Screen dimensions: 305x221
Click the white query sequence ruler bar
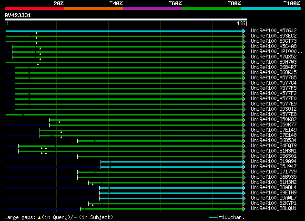pos(126,19)
